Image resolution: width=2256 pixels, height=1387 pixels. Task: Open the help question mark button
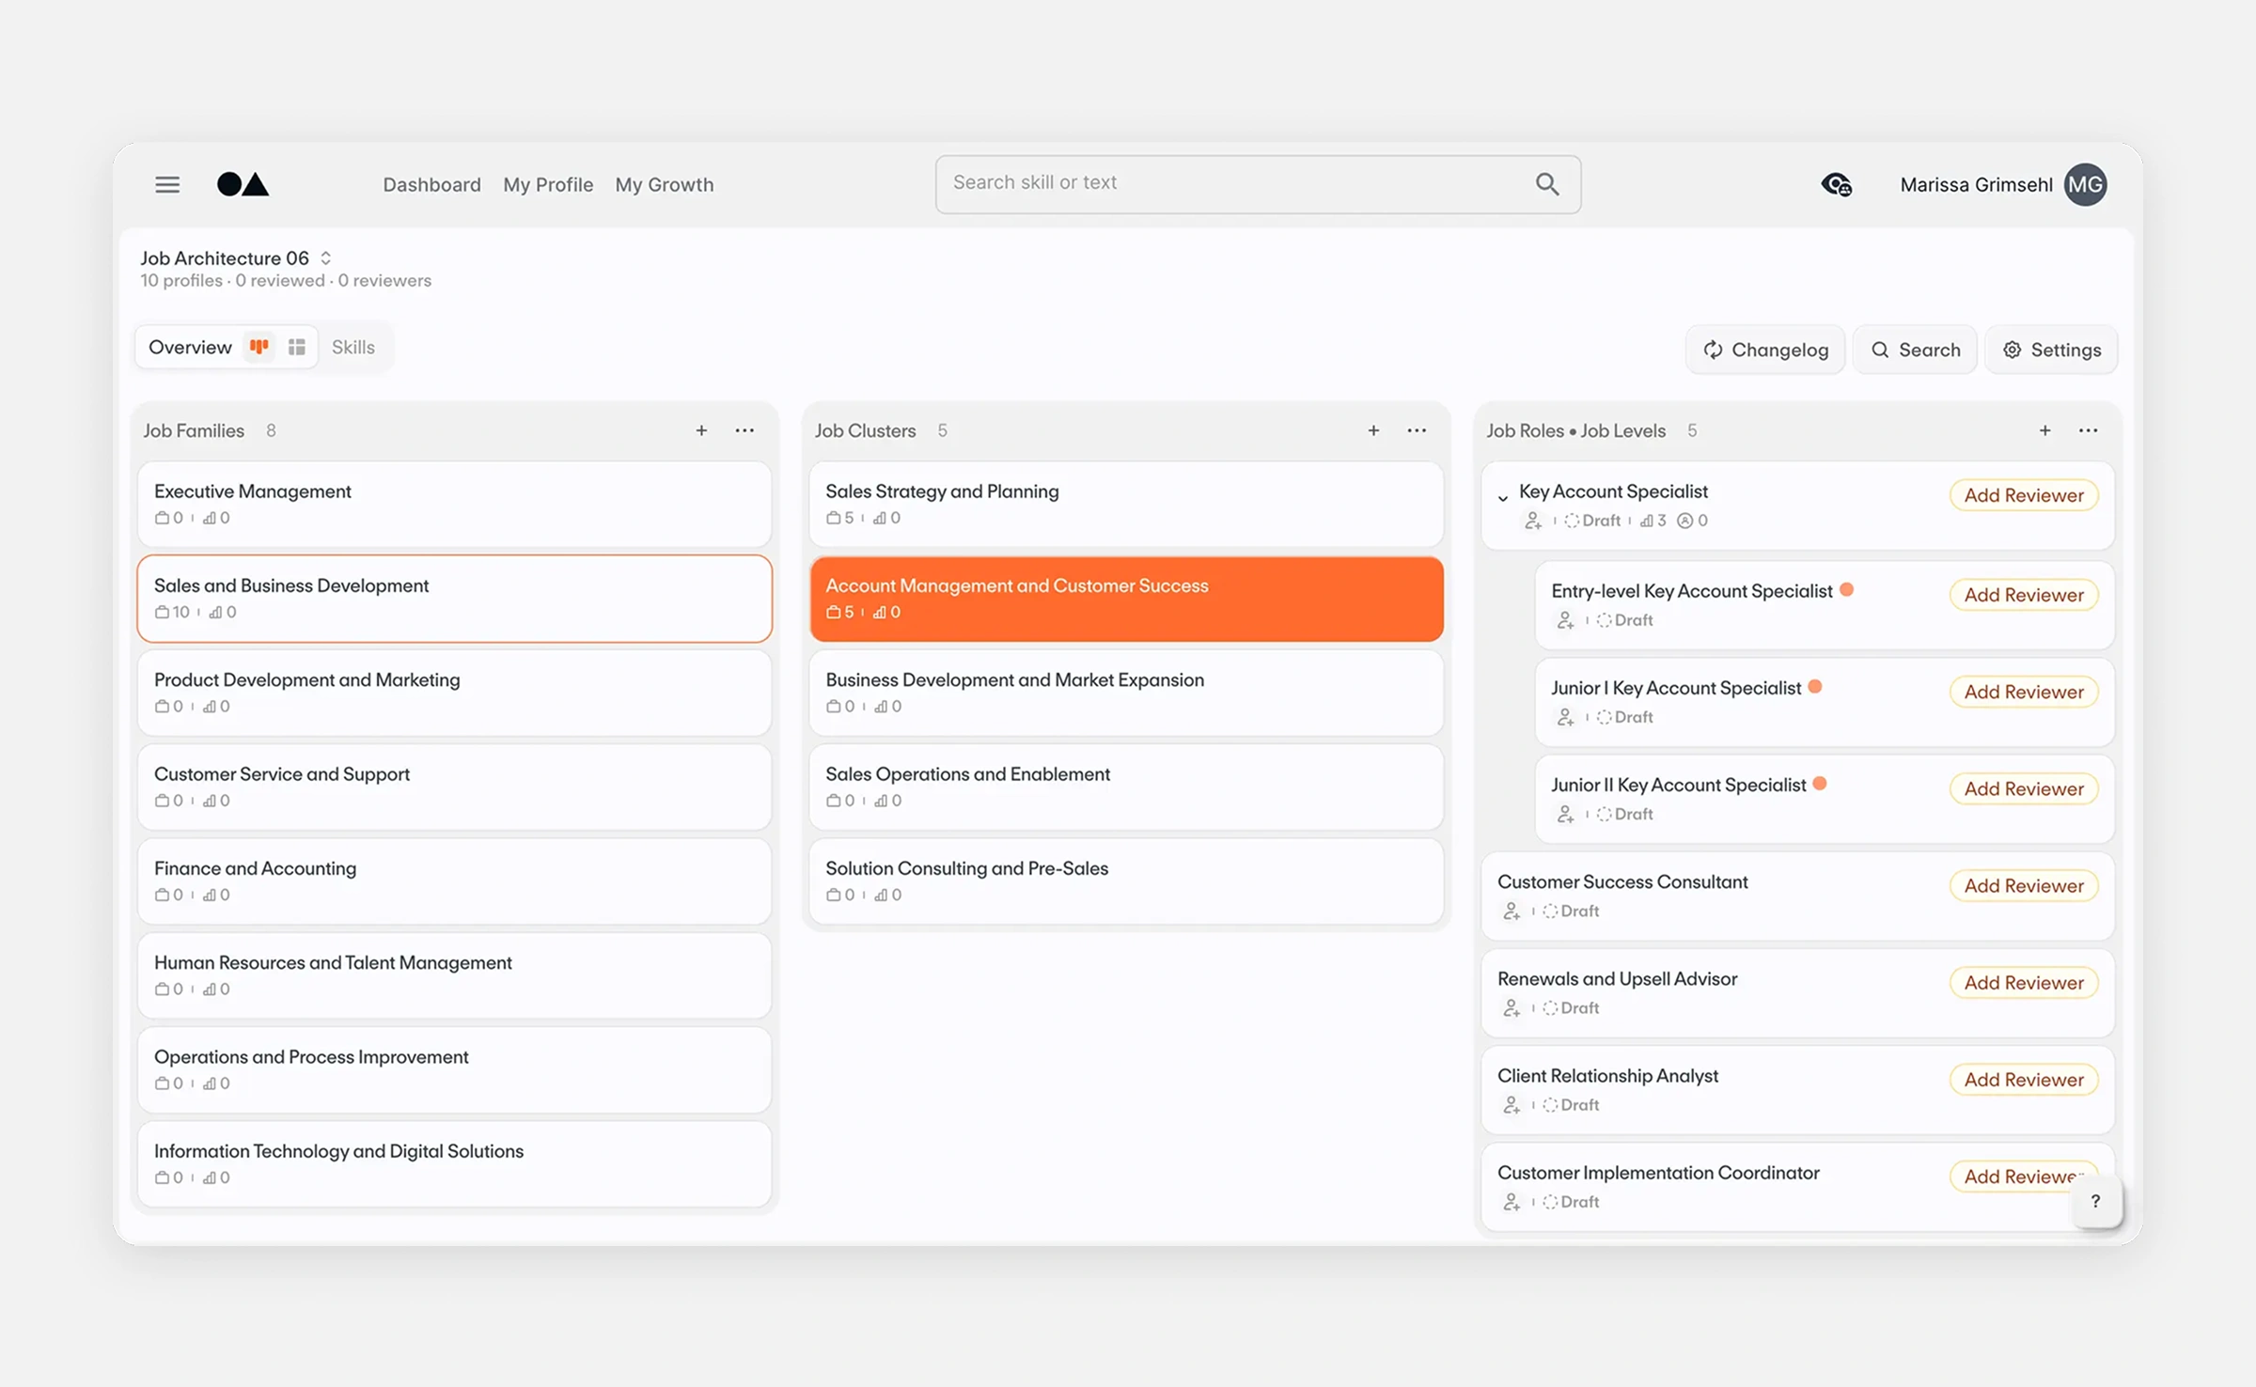point(2095,1201)
